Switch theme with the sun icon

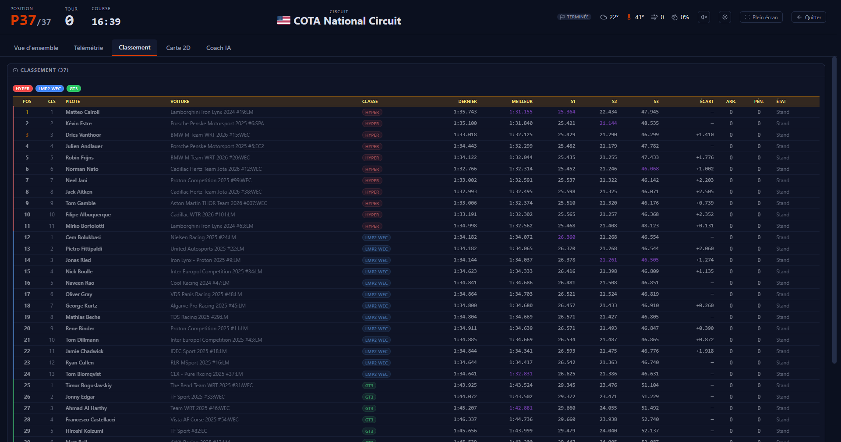[725, 17]
